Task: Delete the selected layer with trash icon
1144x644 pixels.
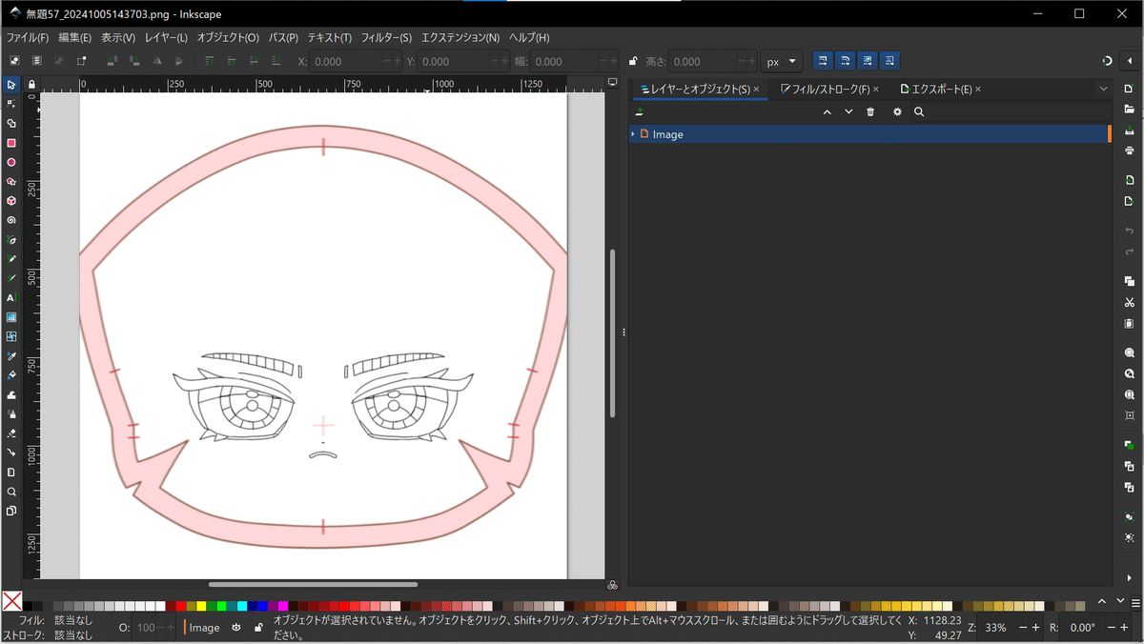Action: pyautogui.click(x=870, y=111)
